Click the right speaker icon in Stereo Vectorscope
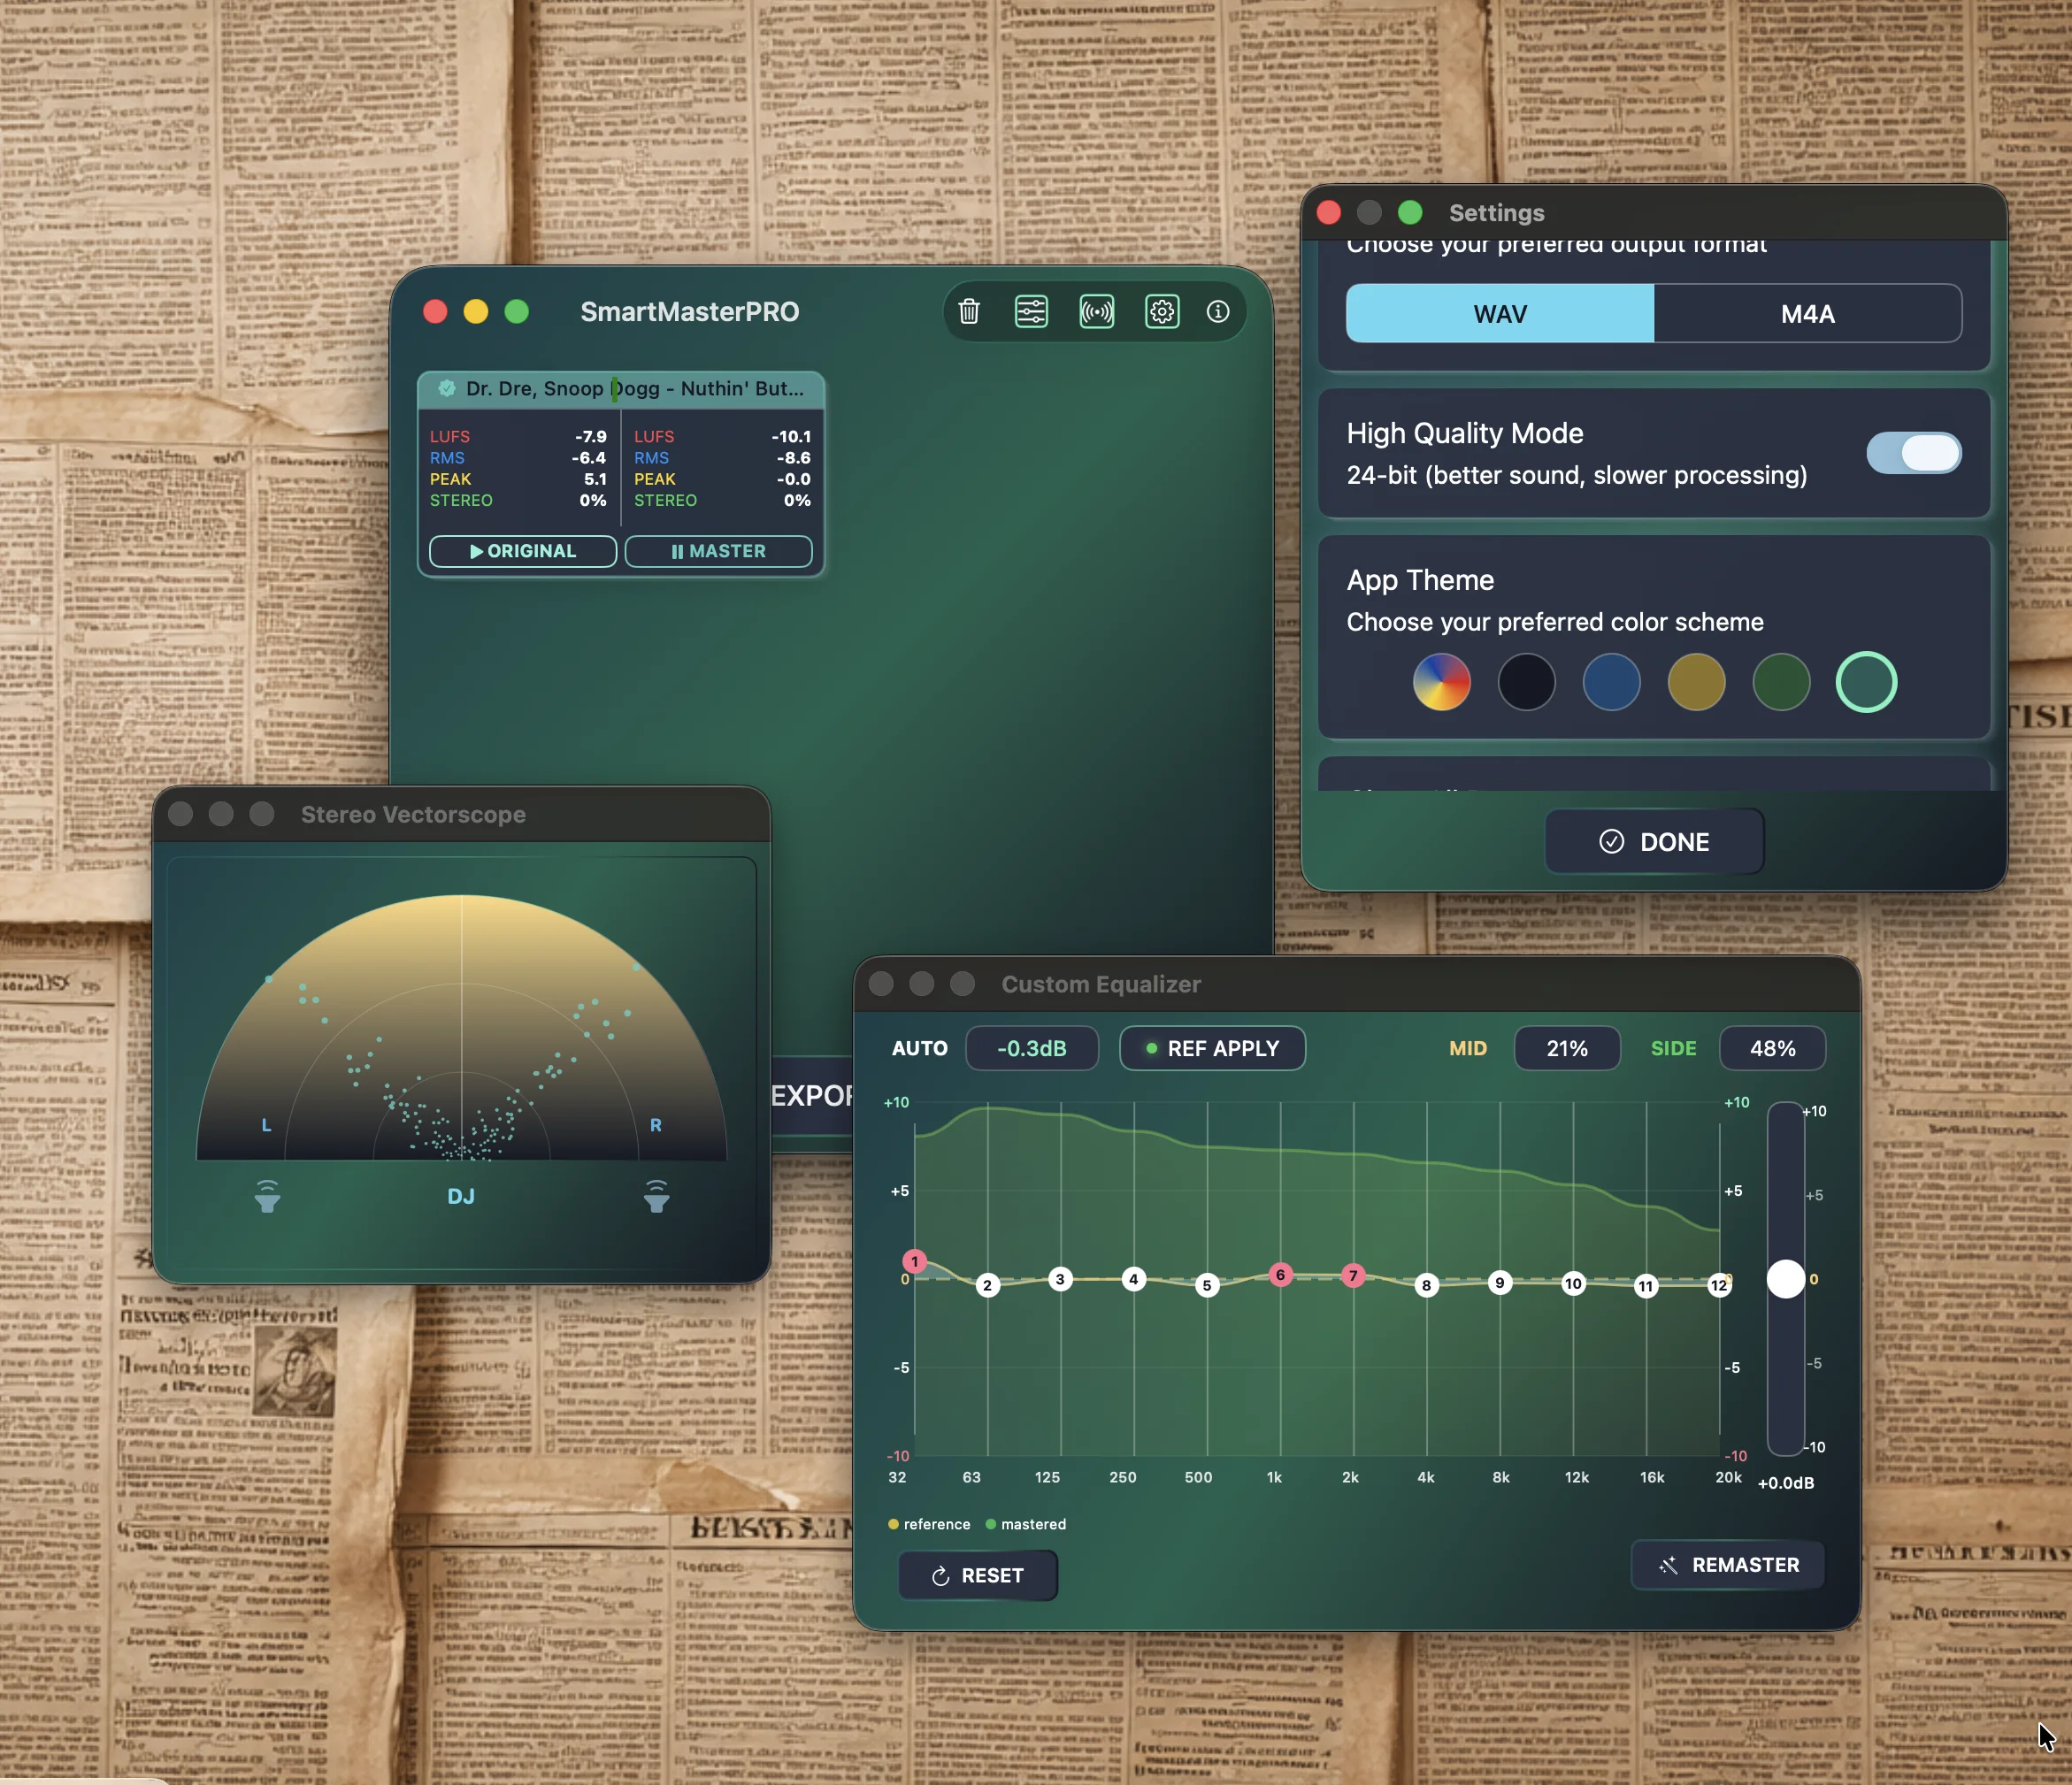Viewport: 2072px width, 1785px height. 656,1196
